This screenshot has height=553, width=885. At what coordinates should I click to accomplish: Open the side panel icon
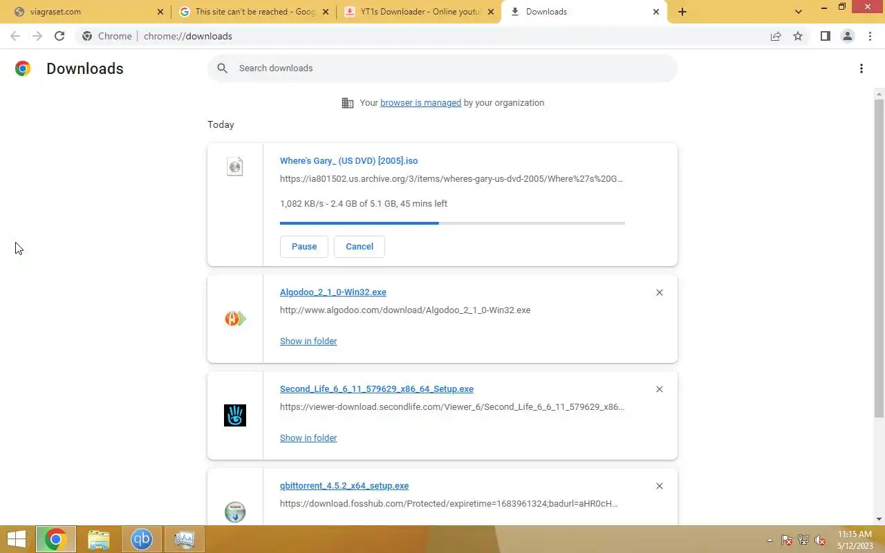click(x=825, y=36)
